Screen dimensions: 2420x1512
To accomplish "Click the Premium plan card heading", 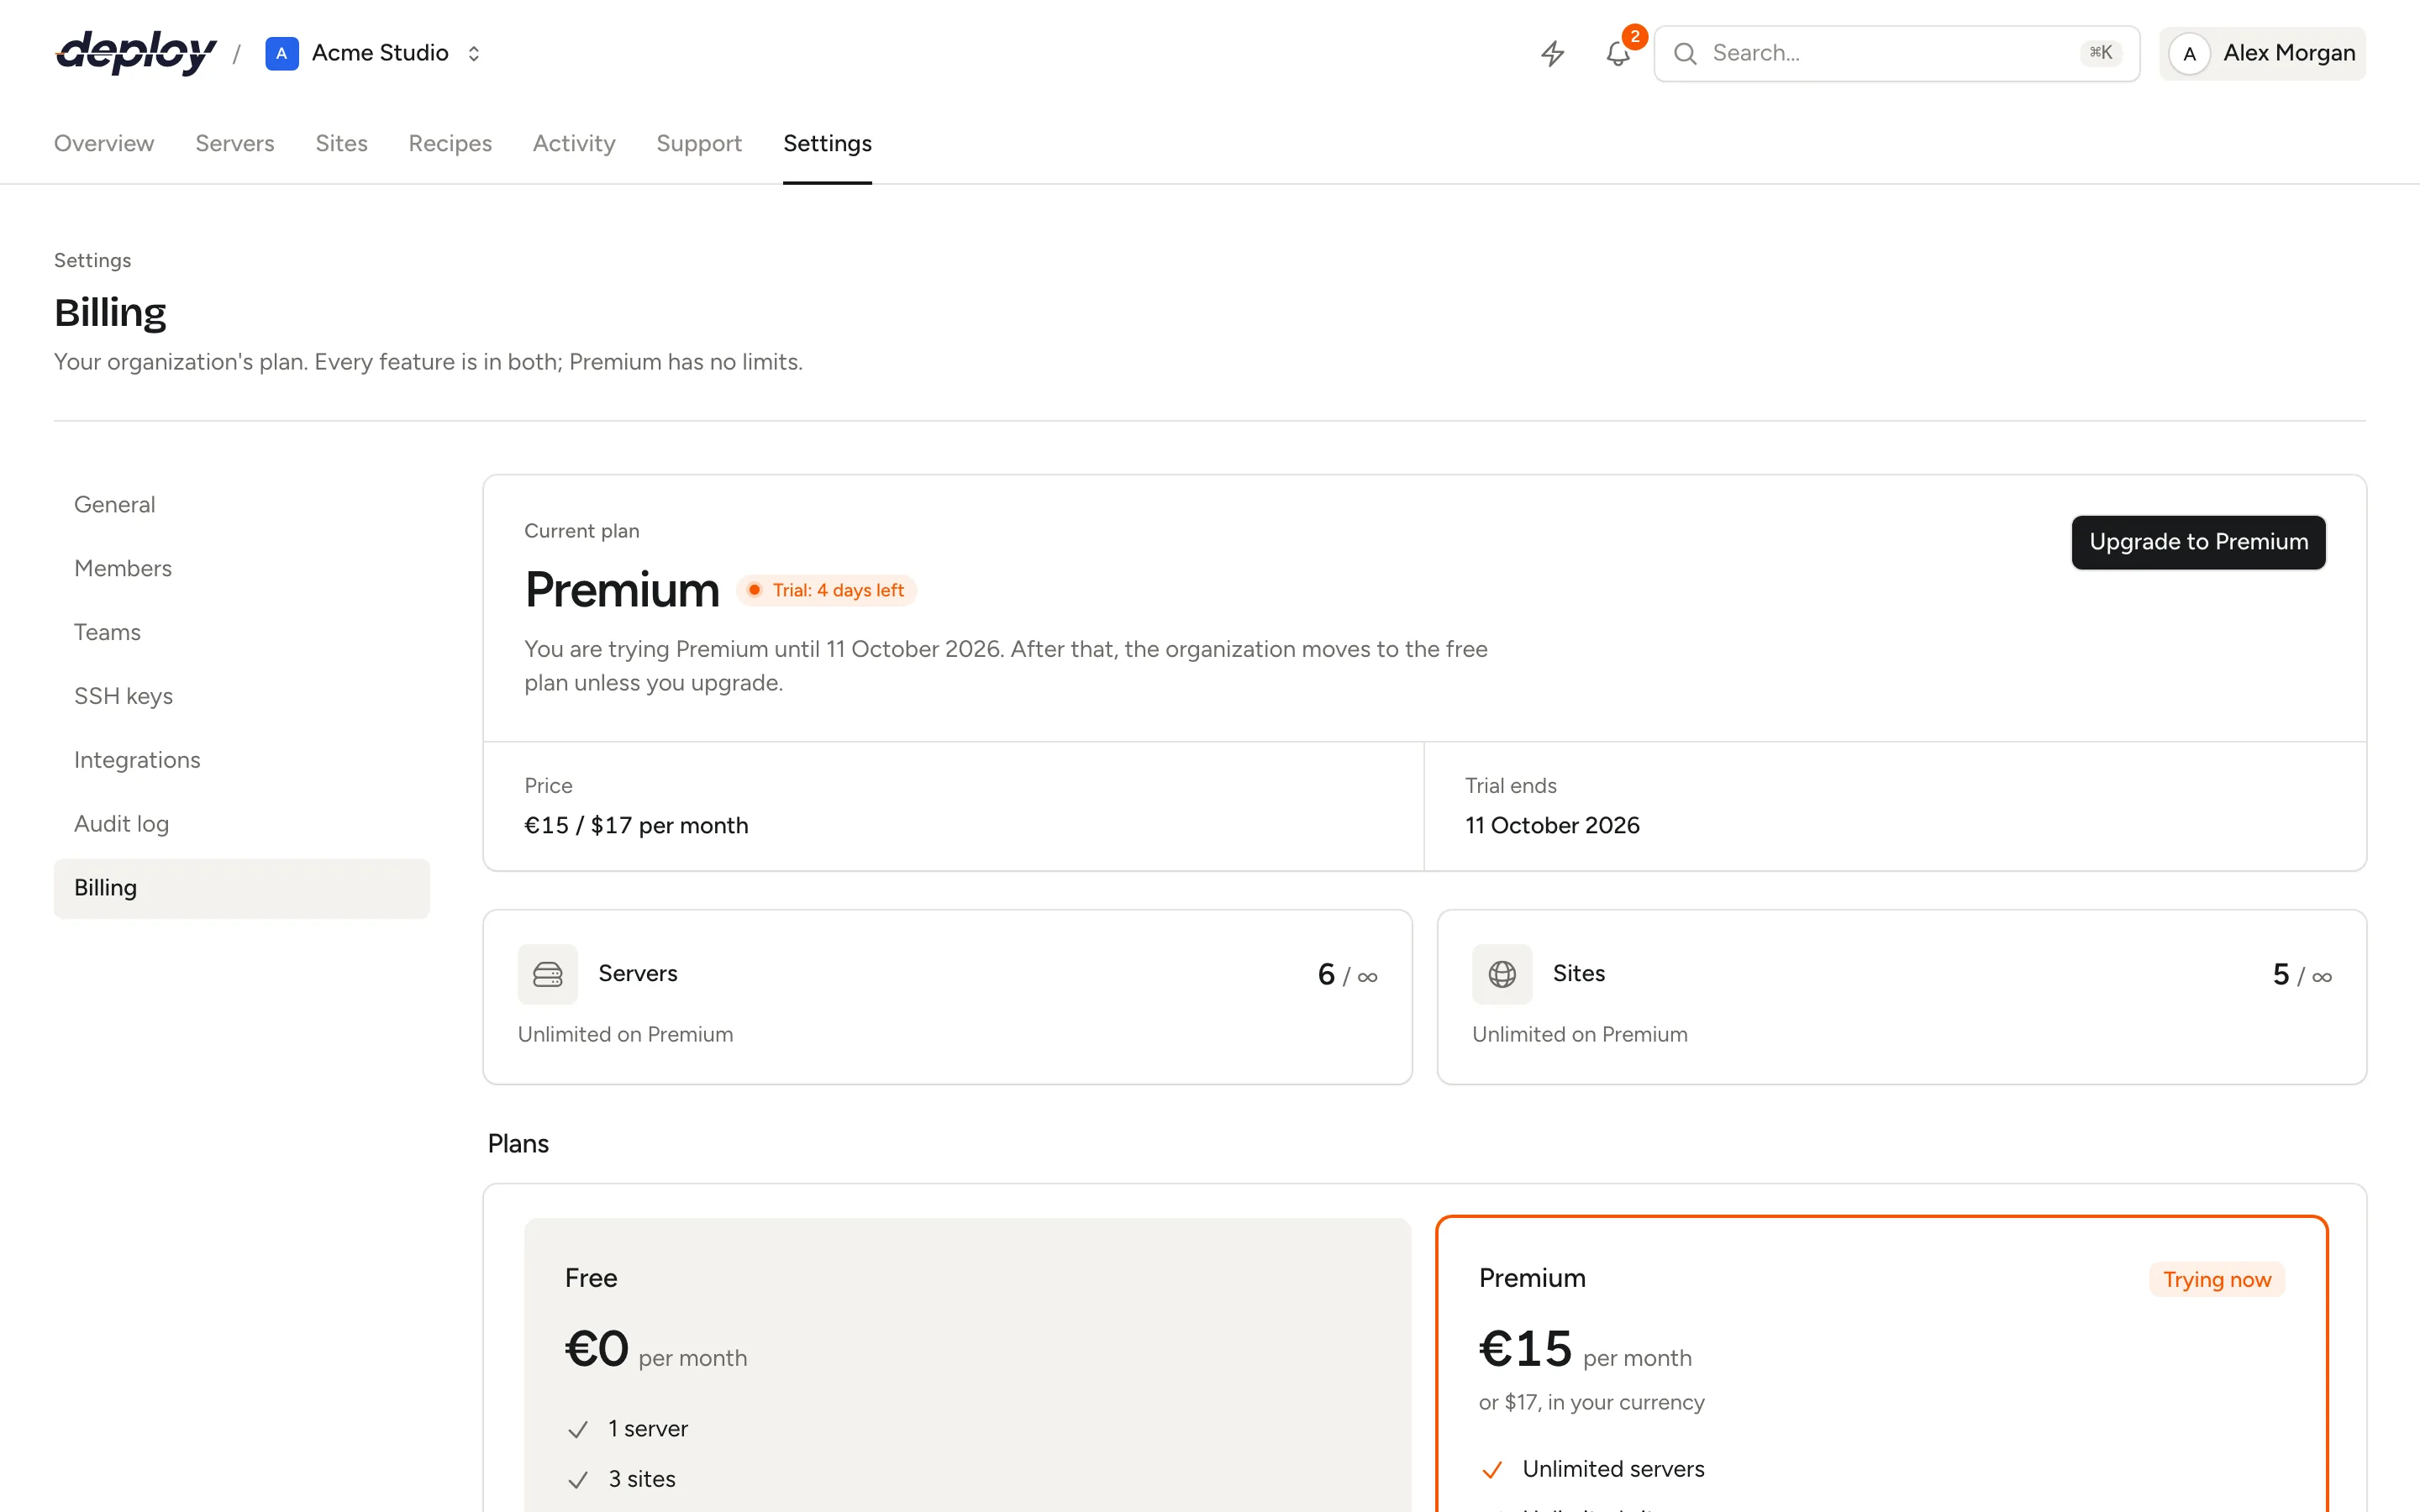I will tap(1532, 1278).
